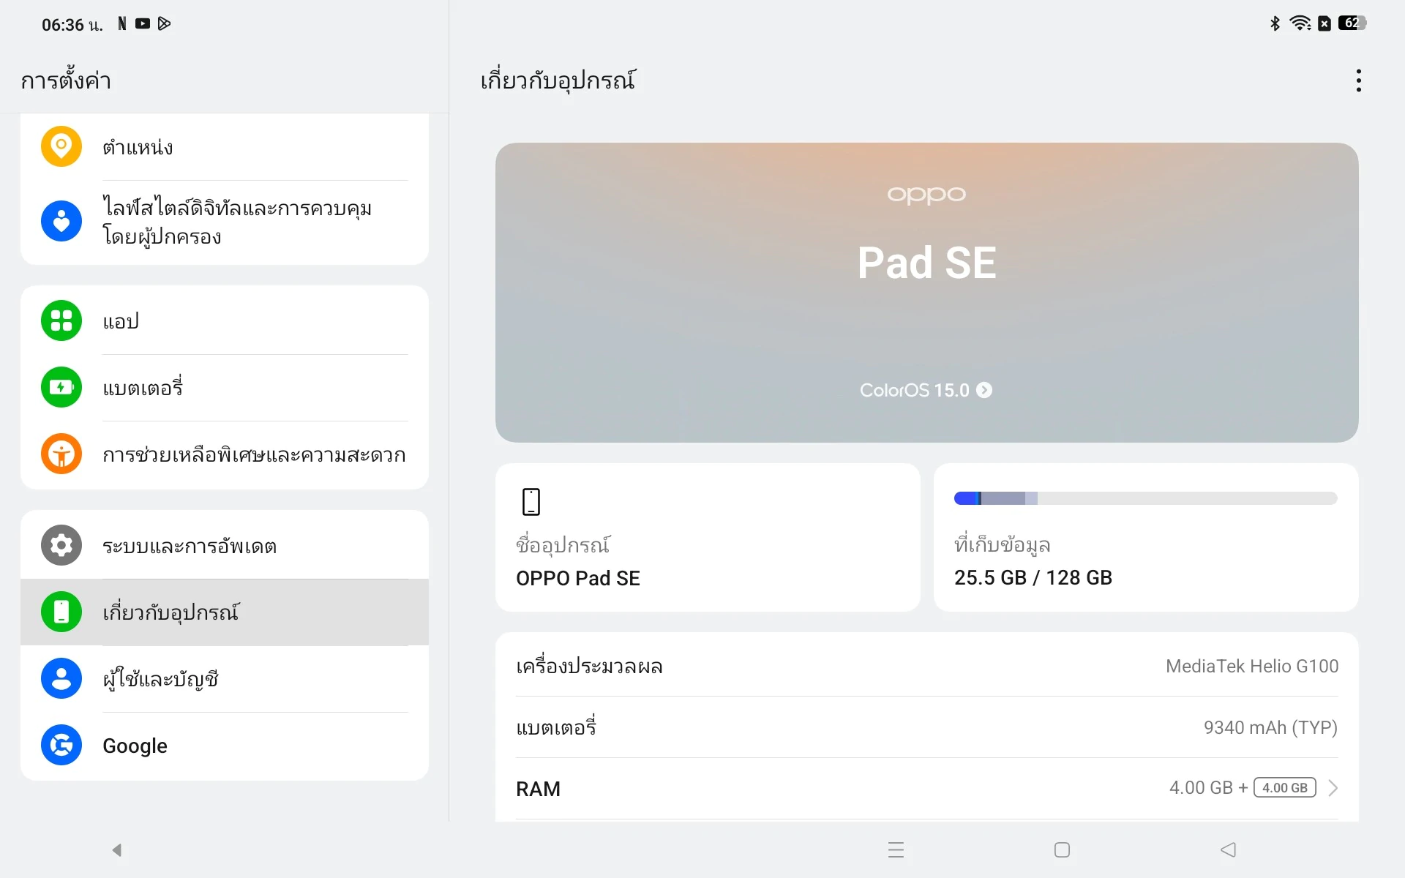Tap the 25.5 GB / 128 GB text

point(1033,577)
